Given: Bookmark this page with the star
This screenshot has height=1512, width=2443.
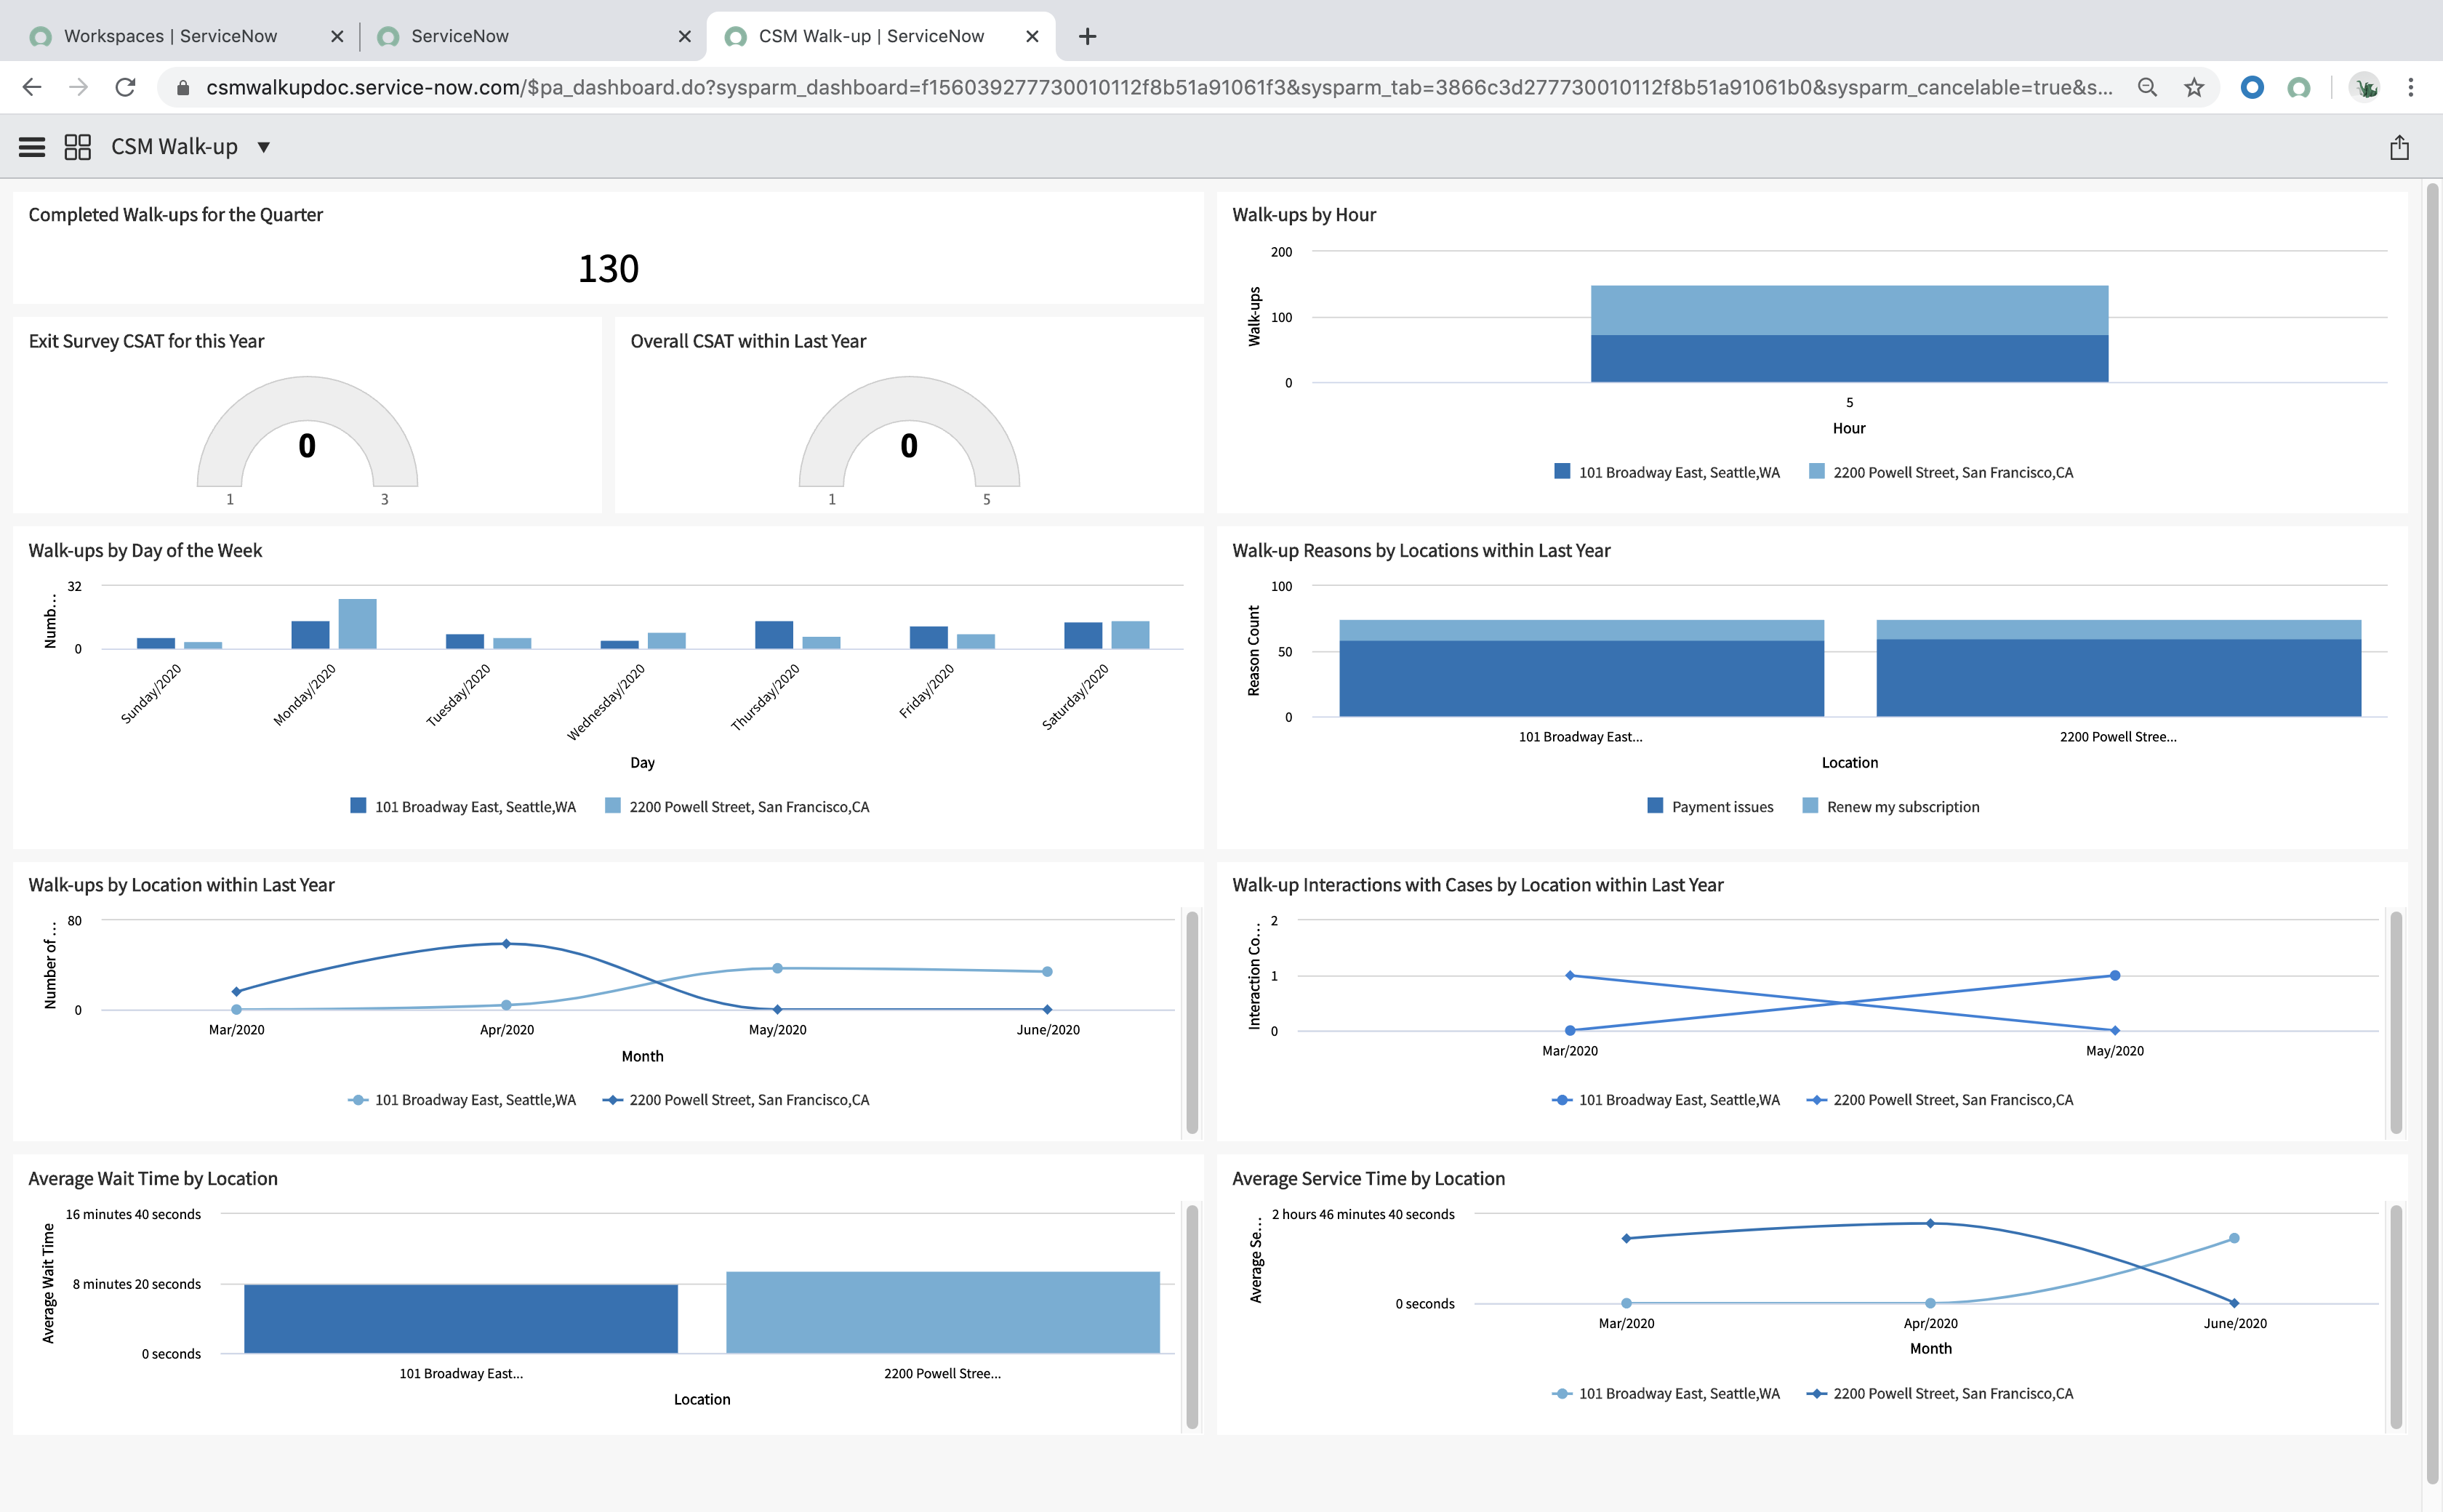Looking at the screenshot, I should pyautogui.click(x=2194, y=87).
